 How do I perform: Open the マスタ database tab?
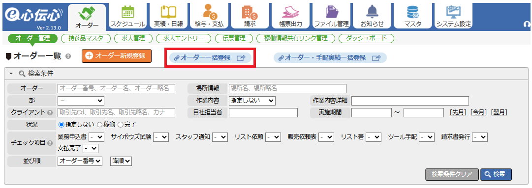coord(412,16)
